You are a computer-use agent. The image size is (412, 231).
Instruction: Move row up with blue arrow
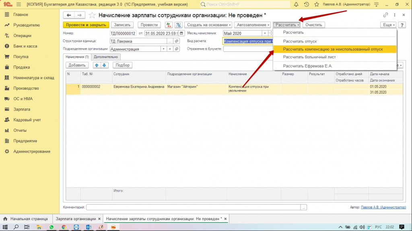[97, 65]
